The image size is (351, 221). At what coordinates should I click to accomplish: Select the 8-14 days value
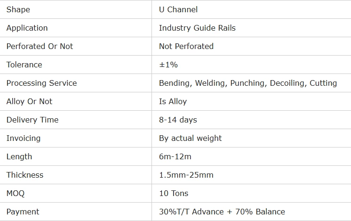(178, 120)
